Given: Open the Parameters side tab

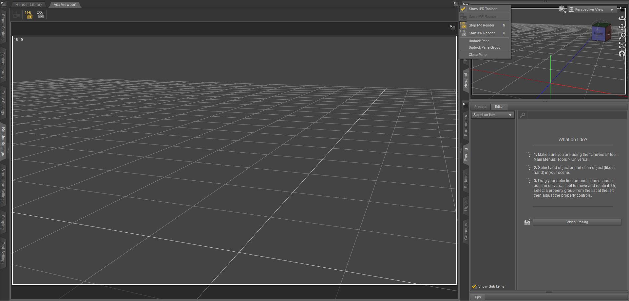Looking at the screenshot, I should click(466, 125).
